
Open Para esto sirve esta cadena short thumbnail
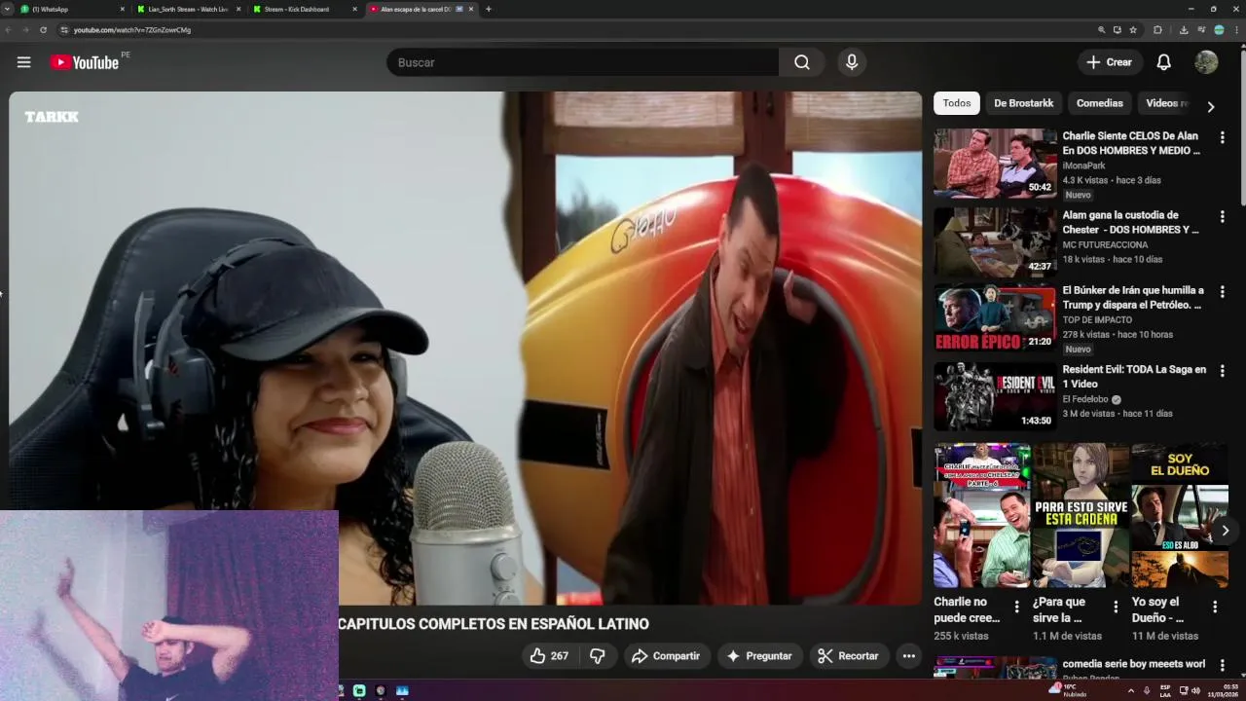[x=1081, y=515]
